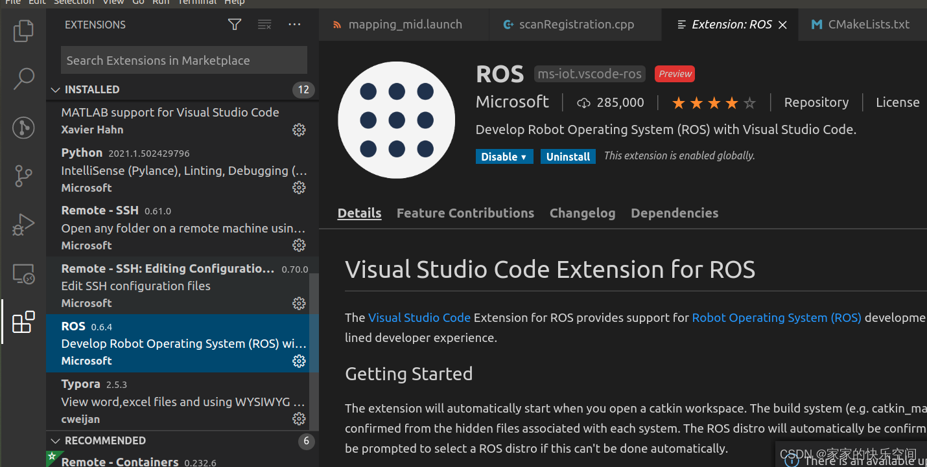This screenshot has height=467, width=927.
Task: Click the Clear Extensions Search Results icon
Action: coord(264,24)
